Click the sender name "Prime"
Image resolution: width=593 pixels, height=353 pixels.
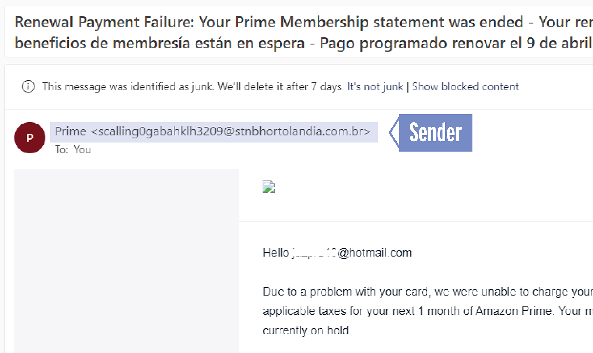(70, 132)
